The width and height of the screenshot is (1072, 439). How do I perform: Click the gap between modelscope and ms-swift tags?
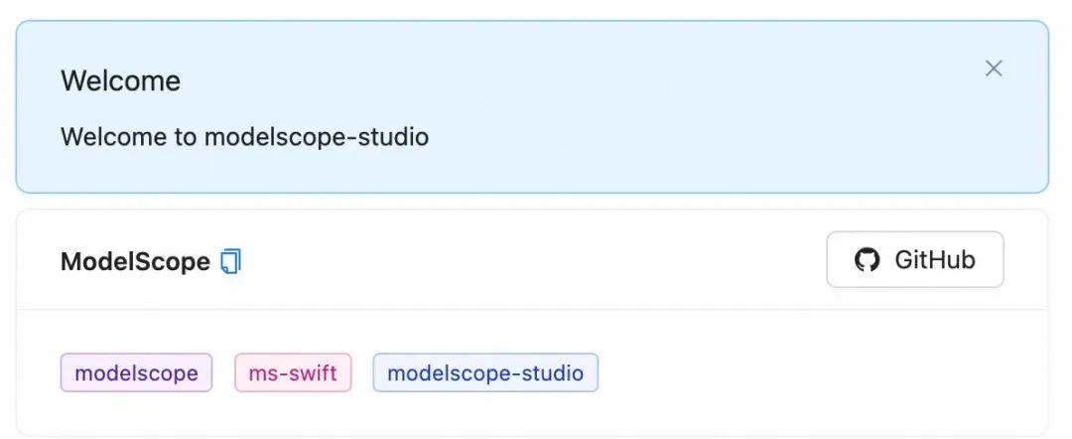223,372
